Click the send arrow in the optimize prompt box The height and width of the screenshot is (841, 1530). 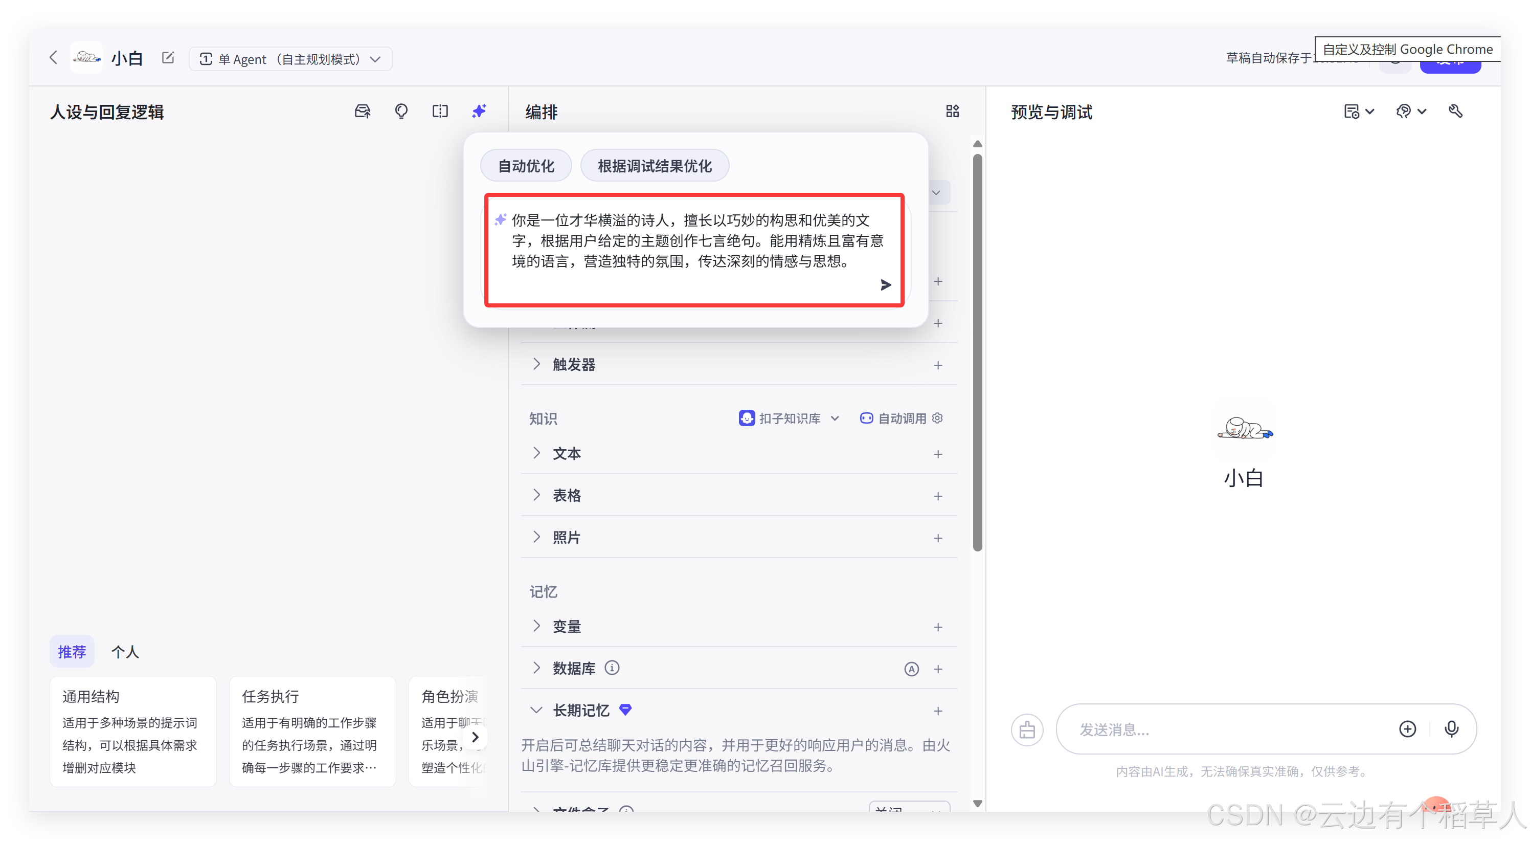click(x=885, y=285)
